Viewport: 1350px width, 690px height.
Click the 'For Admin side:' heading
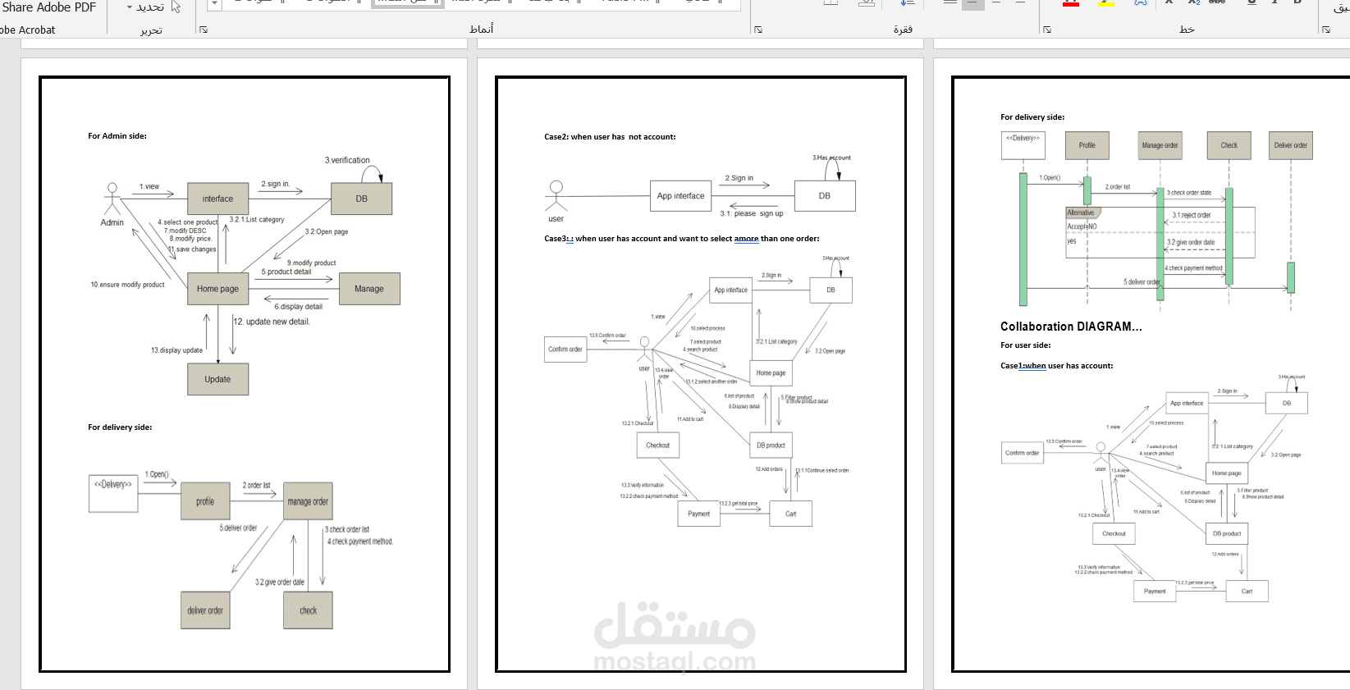pos(117,136)
